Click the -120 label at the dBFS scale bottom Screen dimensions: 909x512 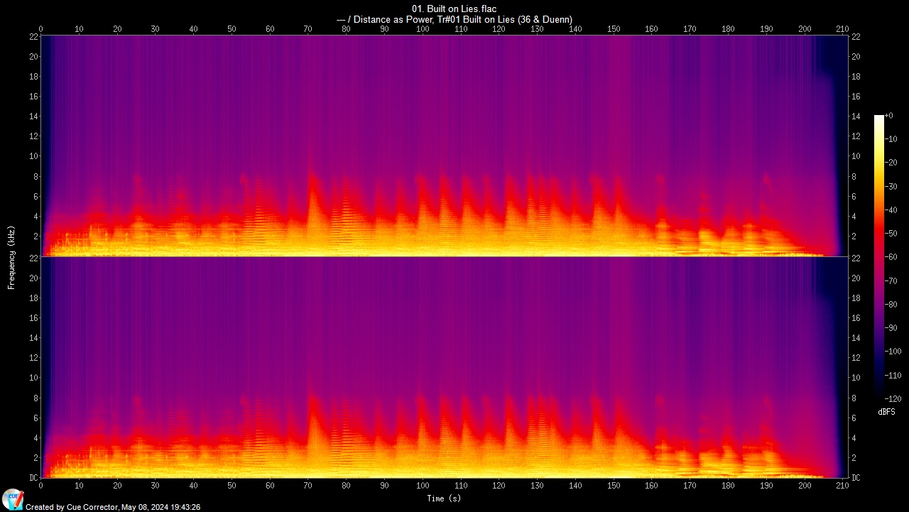tap(893, 398)
